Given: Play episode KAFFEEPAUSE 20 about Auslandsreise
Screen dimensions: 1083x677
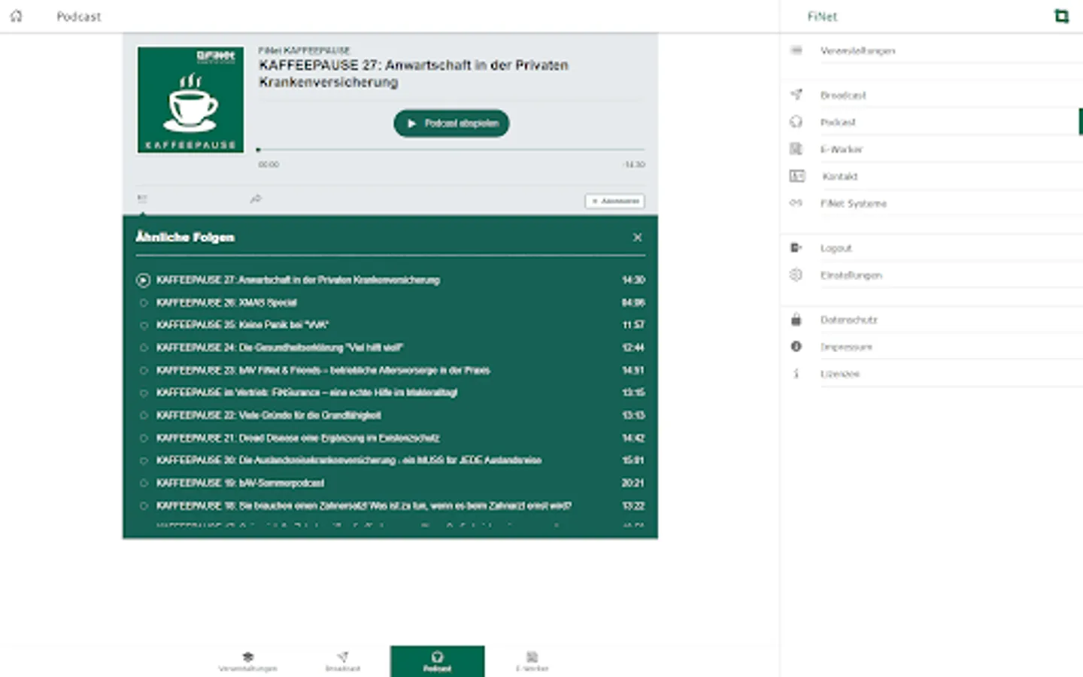Looking at the screenshot, I should tap(349, 460).
